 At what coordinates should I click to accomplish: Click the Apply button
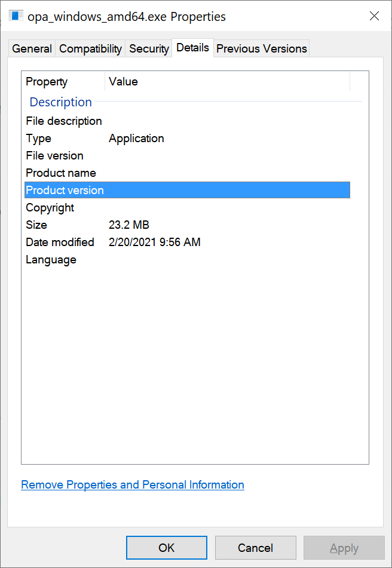pyautogui.click(x=344, y=548)
